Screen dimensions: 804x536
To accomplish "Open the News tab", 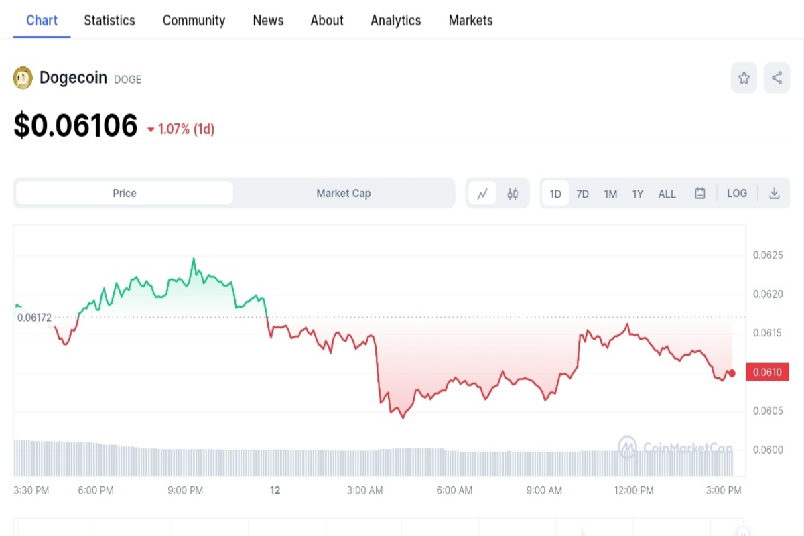I will (x=268, y=20).
